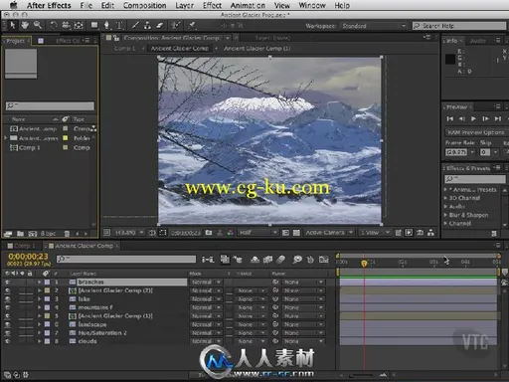This screenshot has width=509, height=382.
Task: Click the brainstorm icon in timeline
Action: [x=297, y=260]
